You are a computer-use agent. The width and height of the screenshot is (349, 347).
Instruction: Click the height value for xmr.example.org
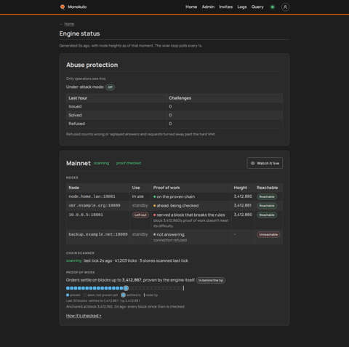coord(243,205)
